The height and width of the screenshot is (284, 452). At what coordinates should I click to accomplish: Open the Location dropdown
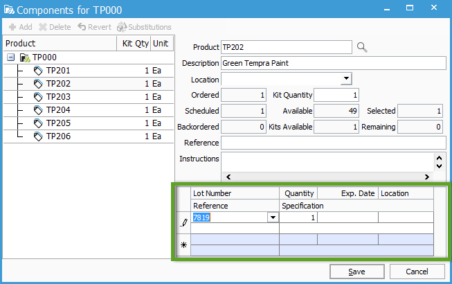tap(346, 78)
